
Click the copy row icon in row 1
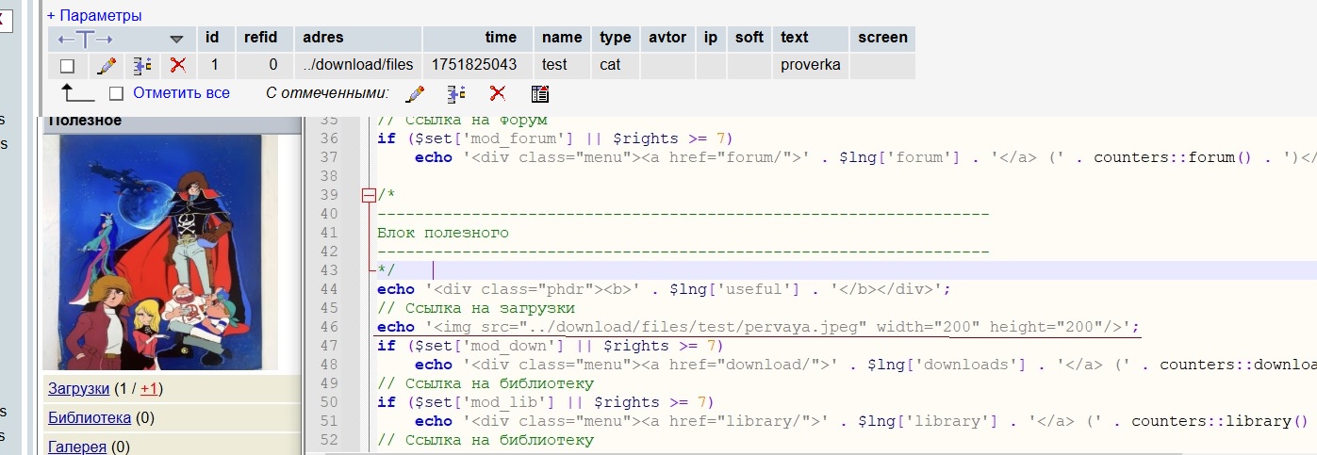[x=141, y=66]
